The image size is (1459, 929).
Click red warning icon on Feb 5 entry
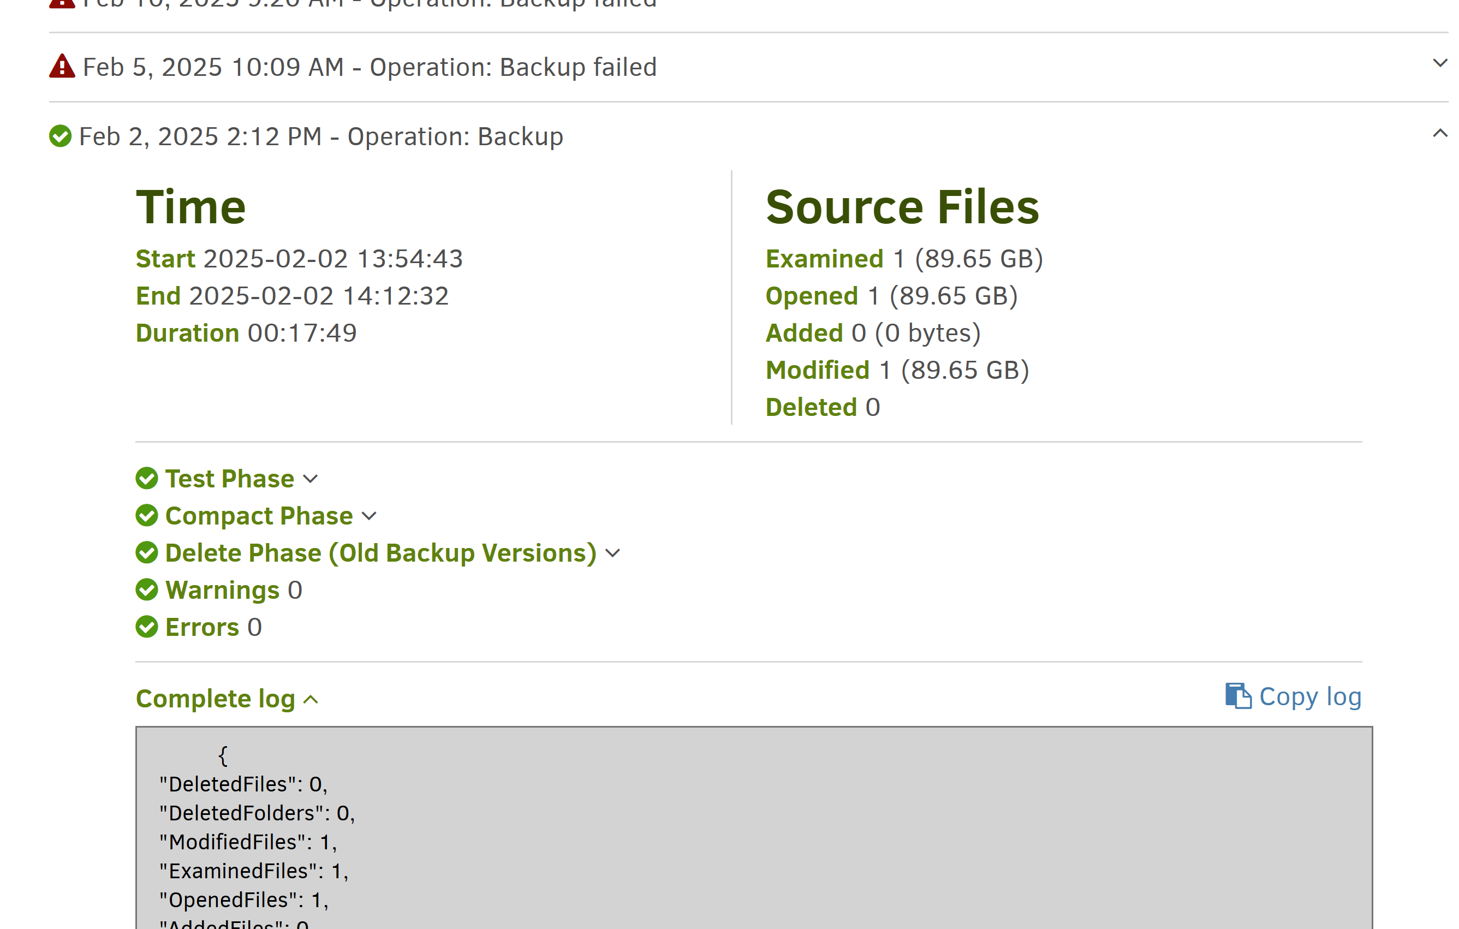click(62, 67)
